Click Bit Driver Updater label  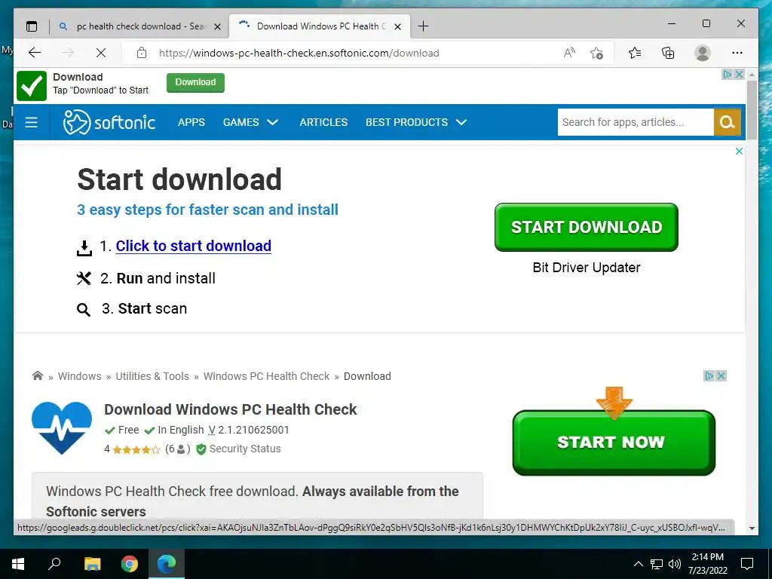(587, 268)
